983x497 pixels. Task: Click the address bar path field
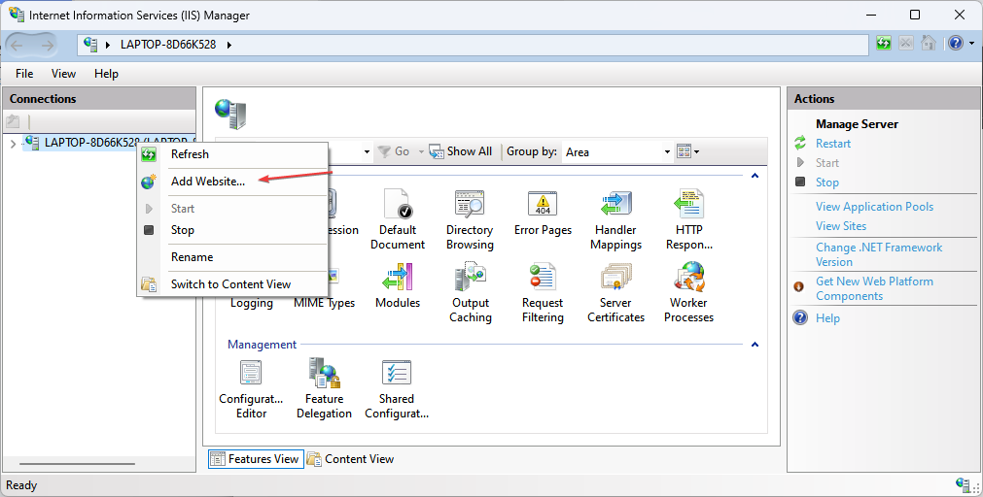[x=474, y=45]
